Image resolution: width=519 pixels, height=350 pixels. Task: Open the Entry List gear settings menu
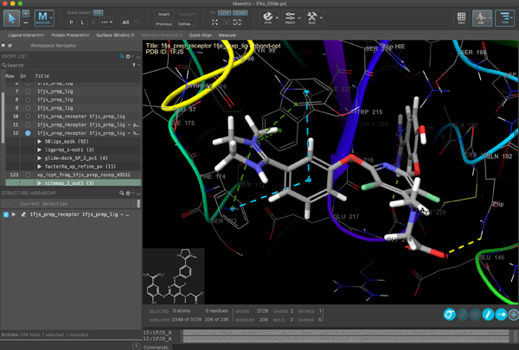128,56
